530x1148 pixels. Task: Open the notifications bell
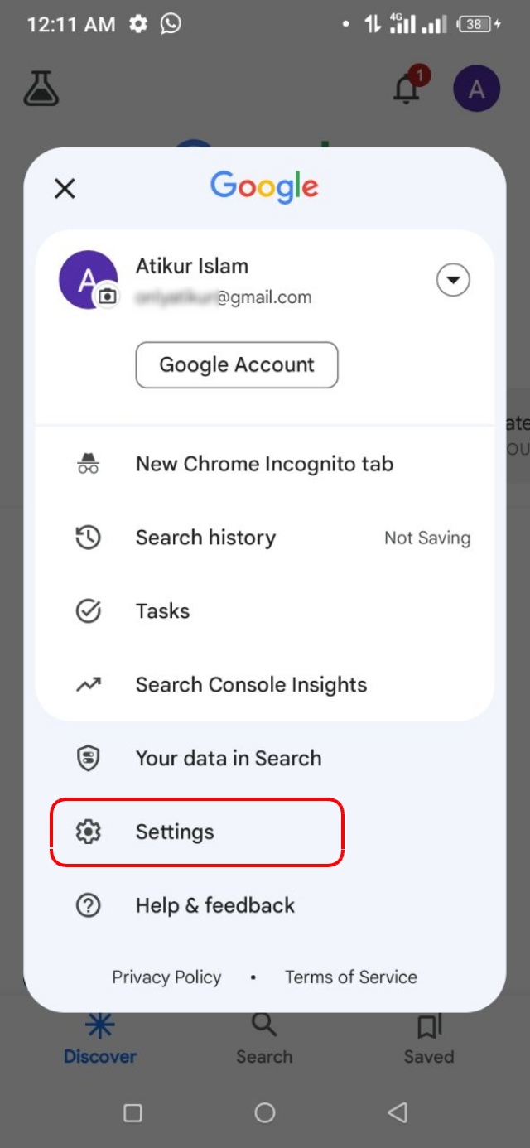pos(407,89)
